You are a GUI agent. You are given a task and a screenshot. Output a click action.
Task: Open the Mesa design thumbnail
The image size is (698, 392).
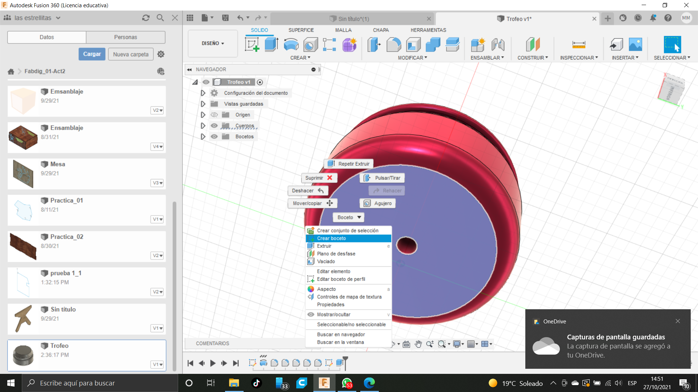click(23, 174)
